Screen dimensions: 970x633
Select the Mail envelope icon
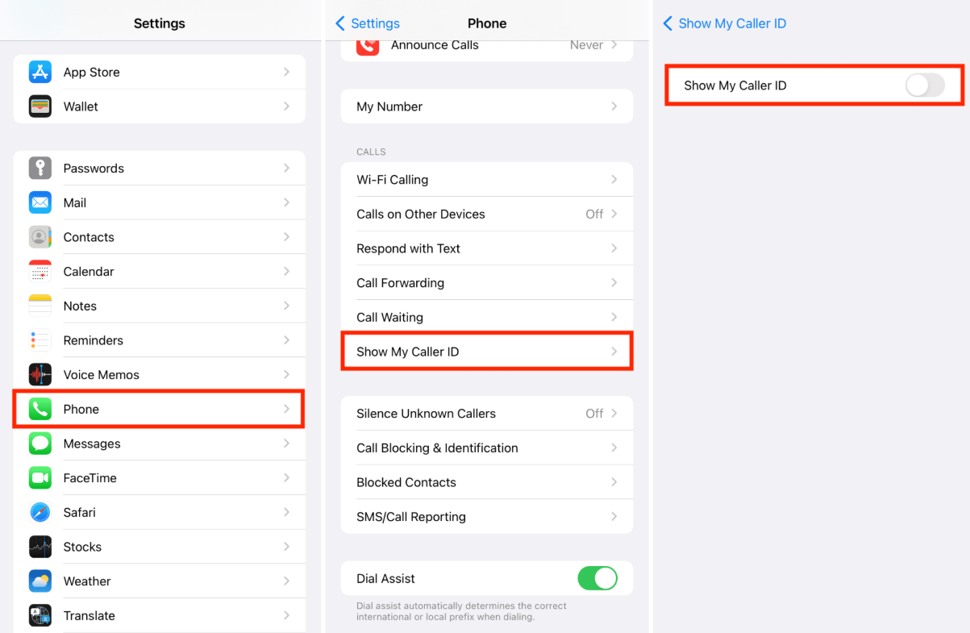40,202
